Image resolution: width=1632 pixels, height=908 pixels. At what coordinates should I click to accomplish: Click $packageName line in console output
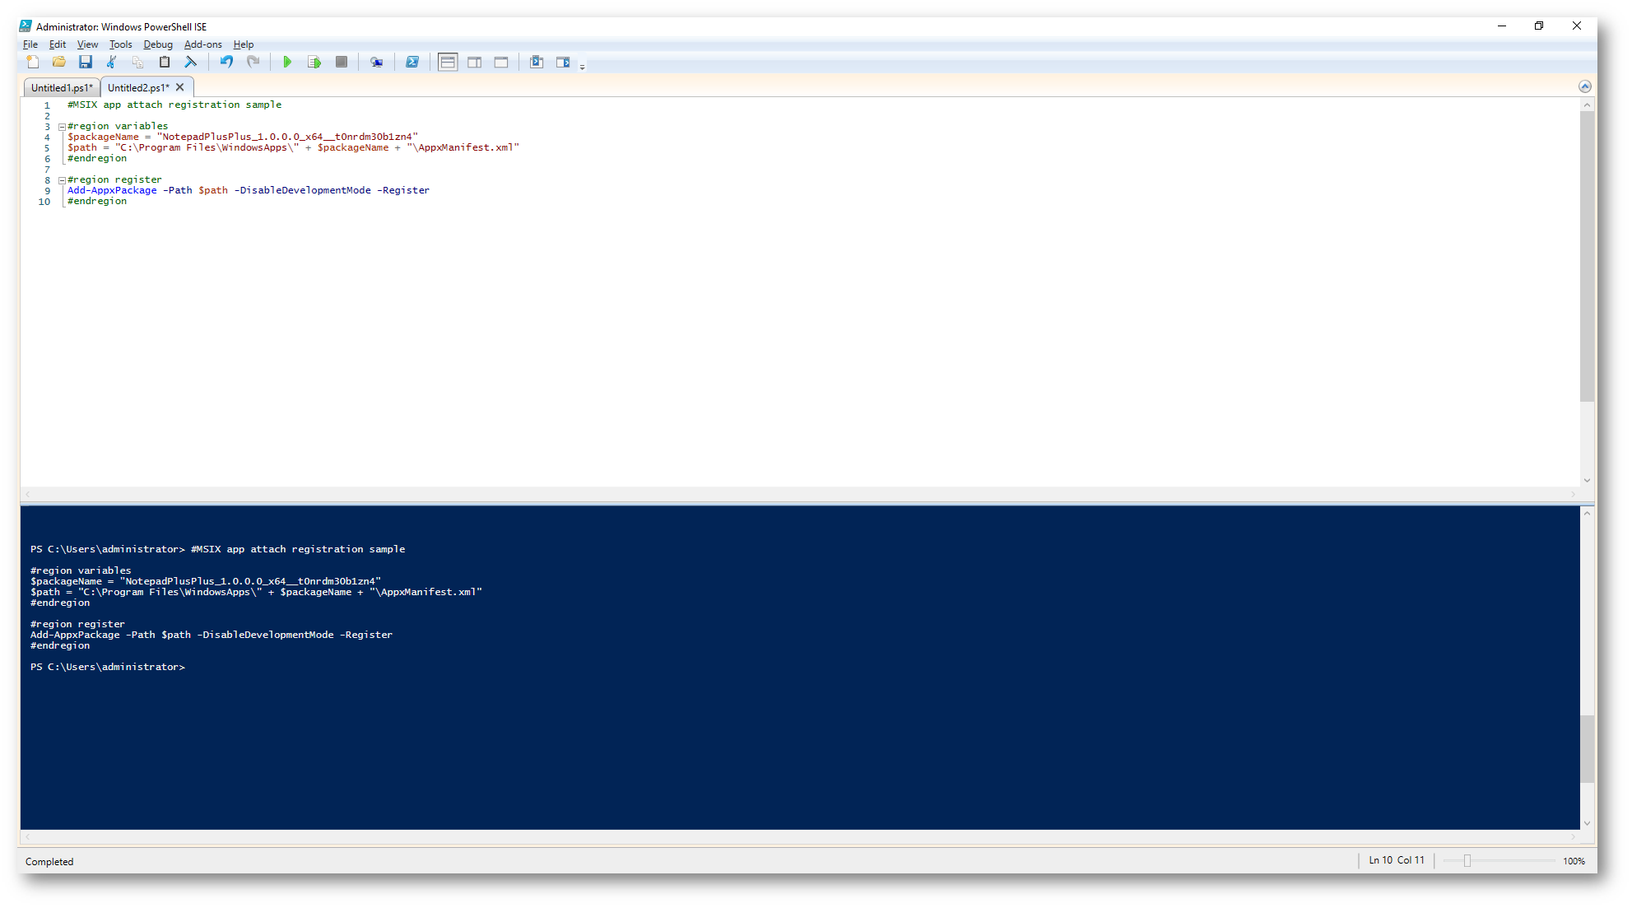point(206,581)
